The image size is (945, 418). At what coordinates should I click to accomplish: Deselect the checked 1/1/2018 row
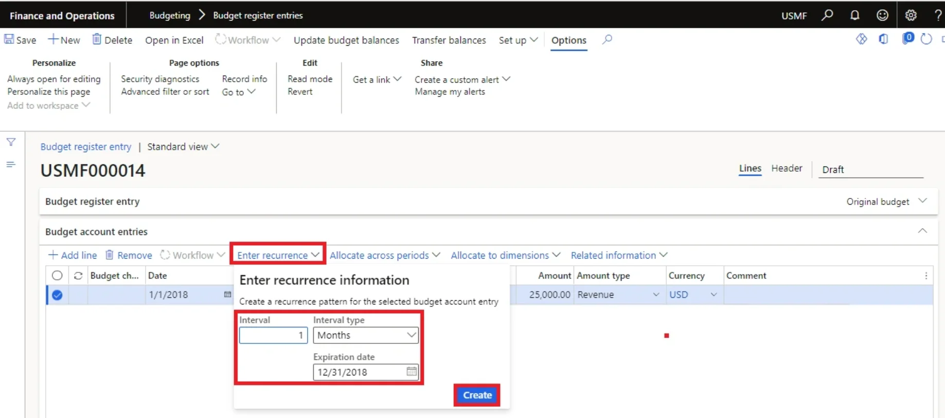(x=57, y=295)
